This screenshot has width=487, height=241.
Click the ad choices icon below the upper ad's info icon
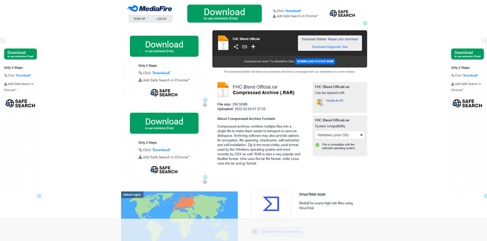pyautogui.click(x=205, y=105)
